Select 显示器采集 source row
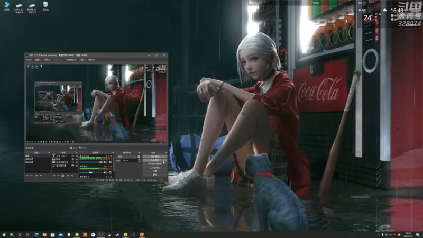 [65, 166]
